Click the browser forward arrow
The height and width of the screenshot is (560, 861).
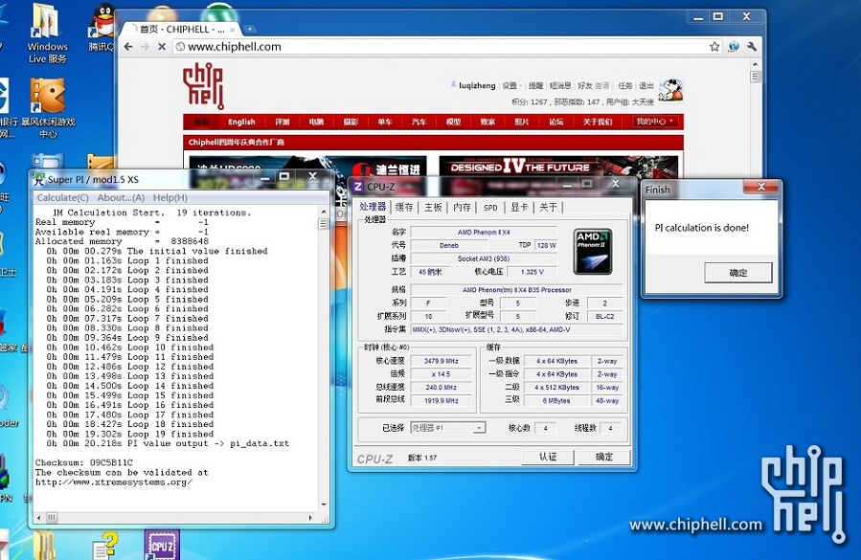coord(145,47)
